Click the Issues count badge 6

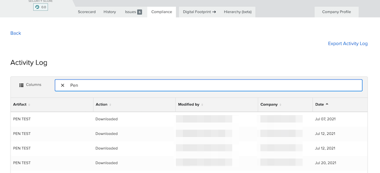click(139, 12)
